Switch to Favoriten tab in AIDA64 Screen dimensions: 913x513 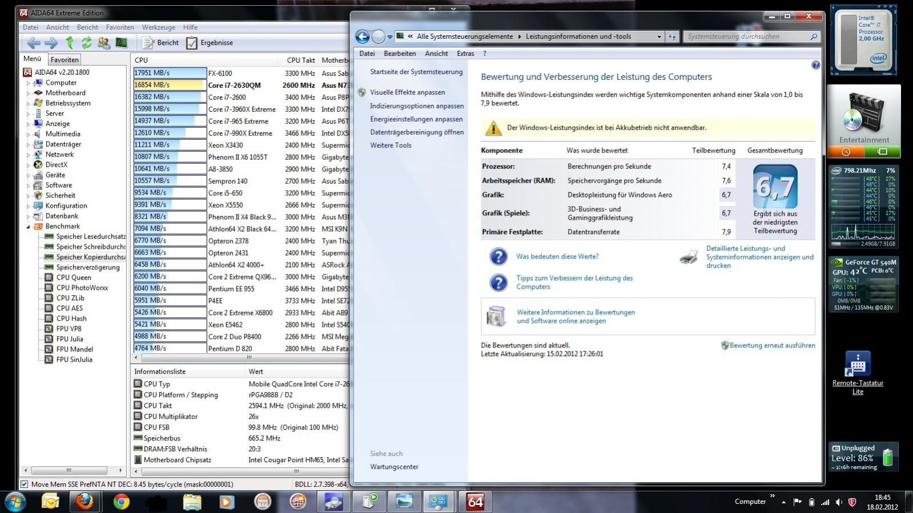(65, 59)
